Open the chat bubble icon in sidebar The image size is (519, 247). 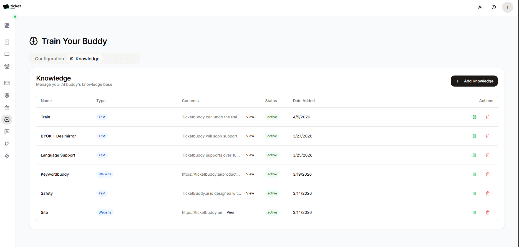point(7,54)
